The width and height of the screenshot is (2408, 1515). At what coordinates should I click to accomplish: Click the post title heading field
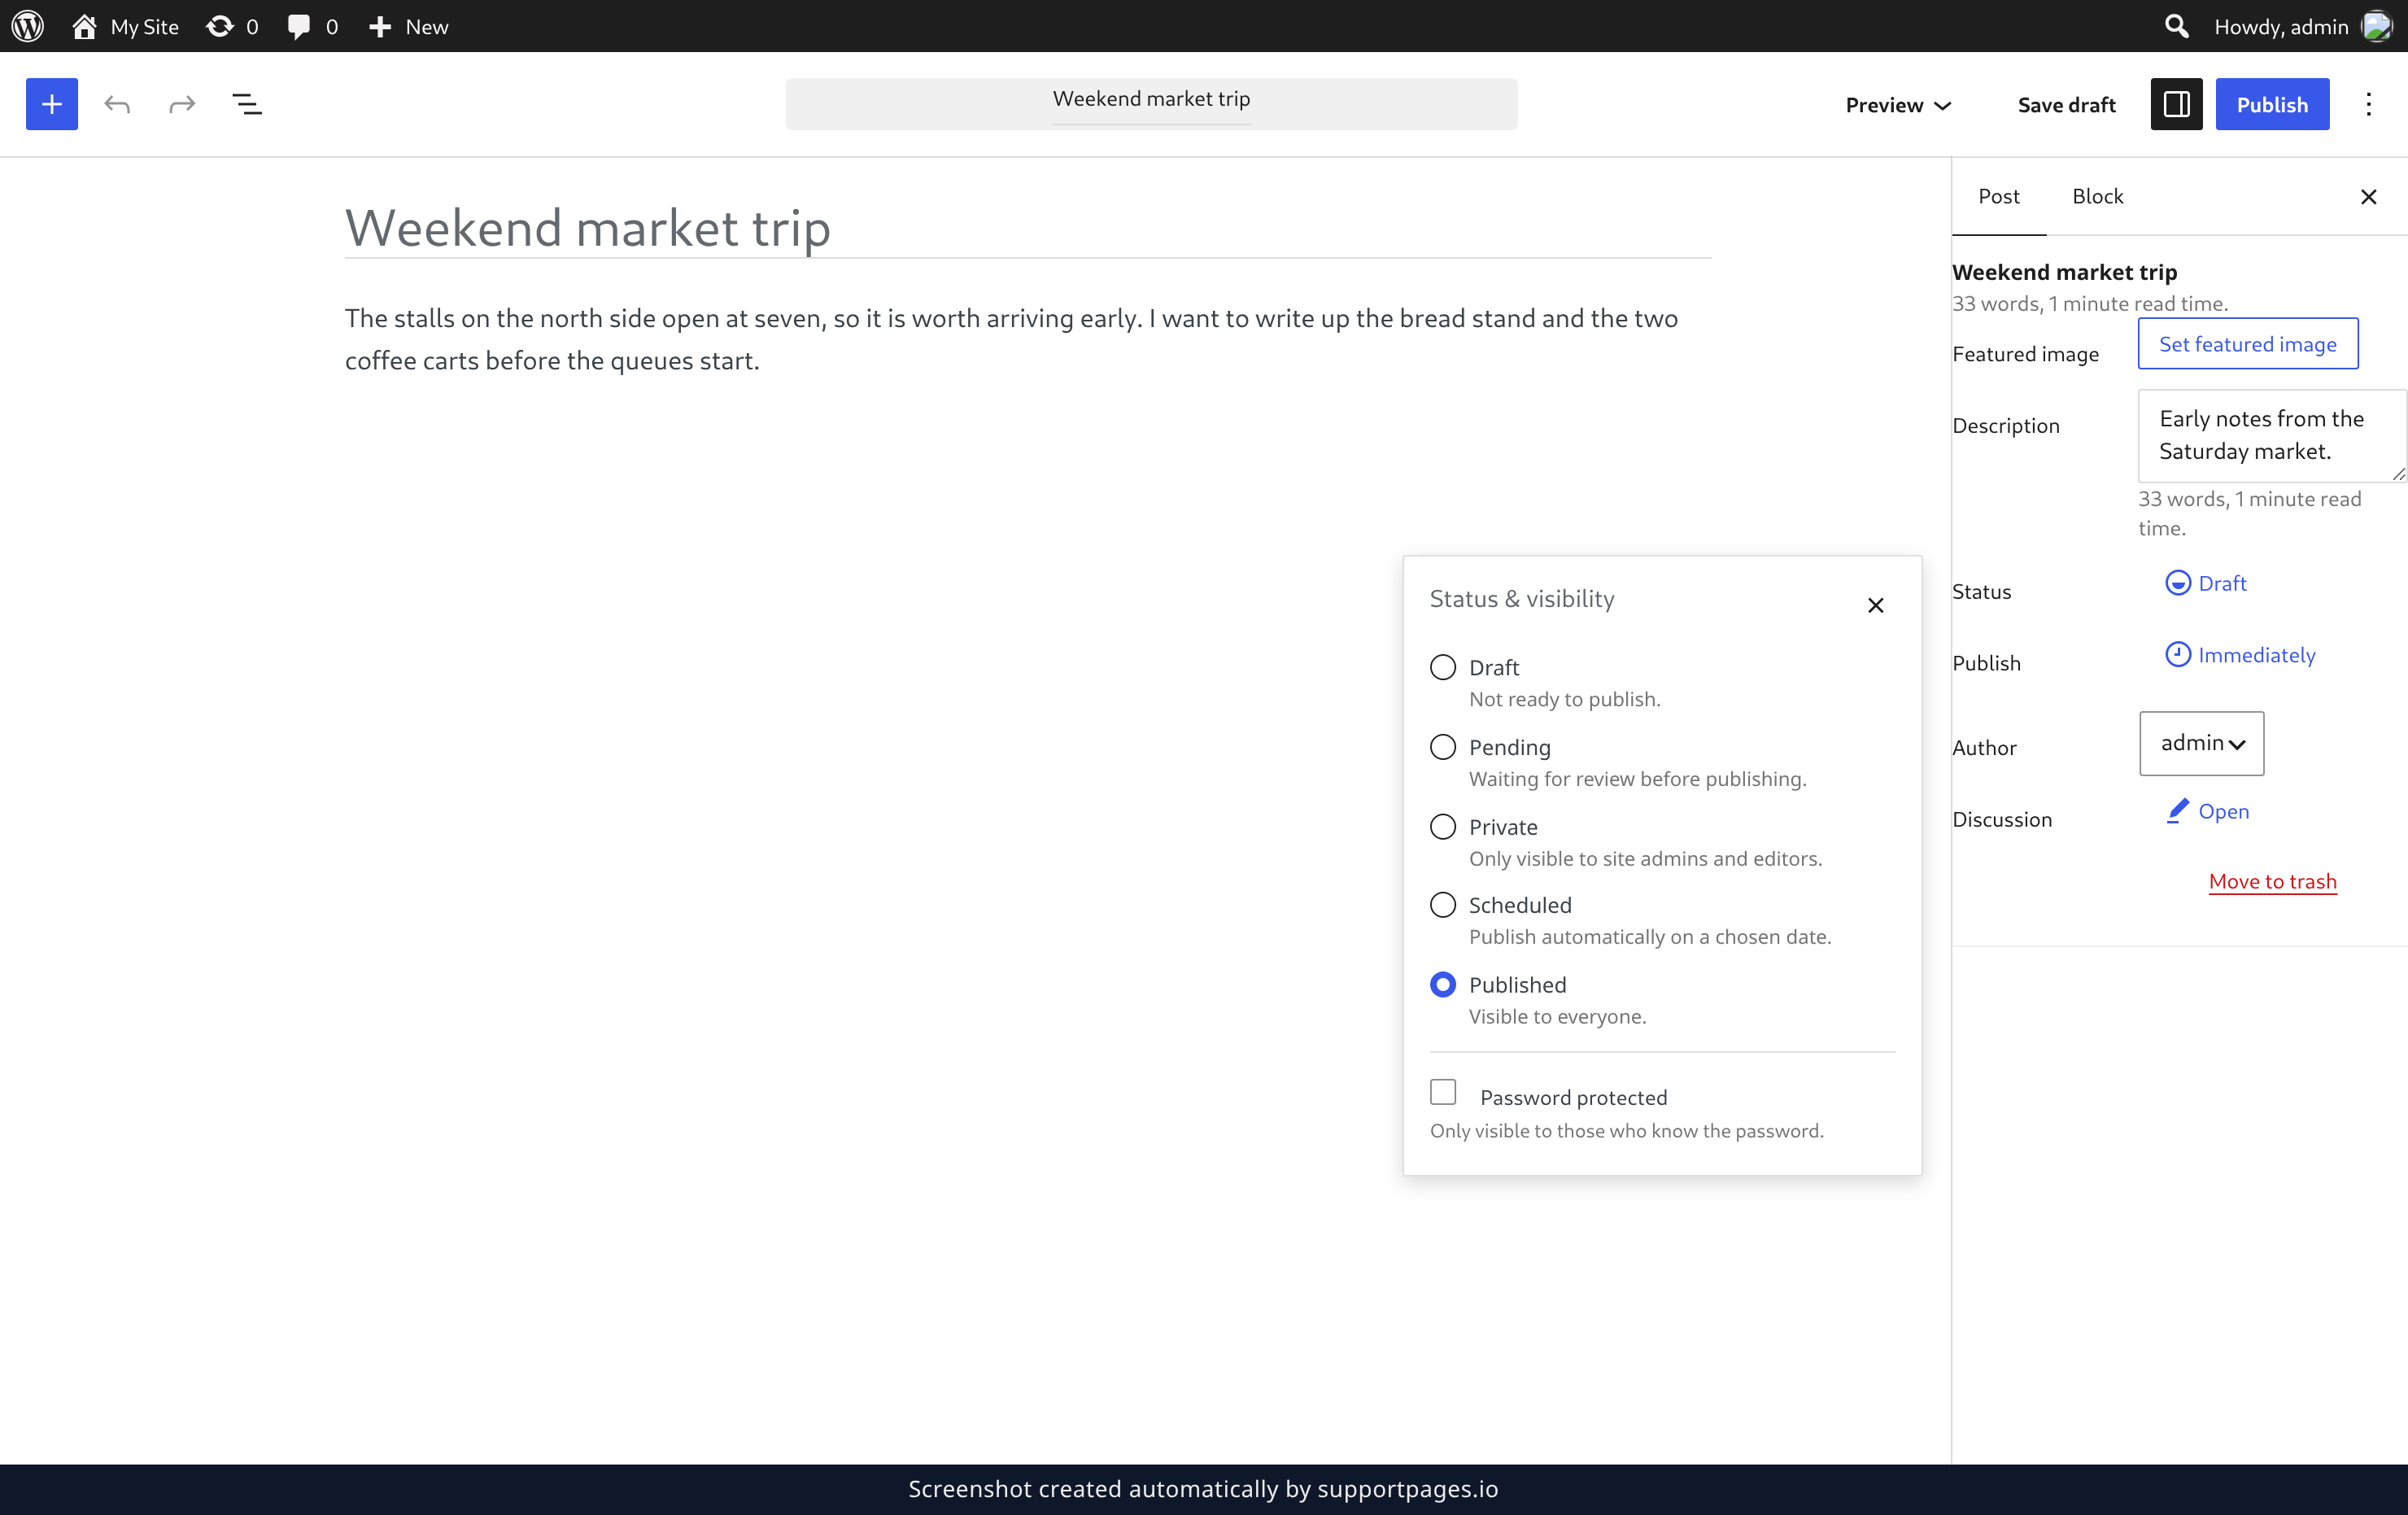(x=1028, y=228)
